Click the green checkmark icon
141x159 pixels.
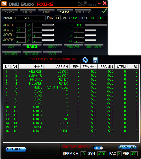click(x=105, y=11)
